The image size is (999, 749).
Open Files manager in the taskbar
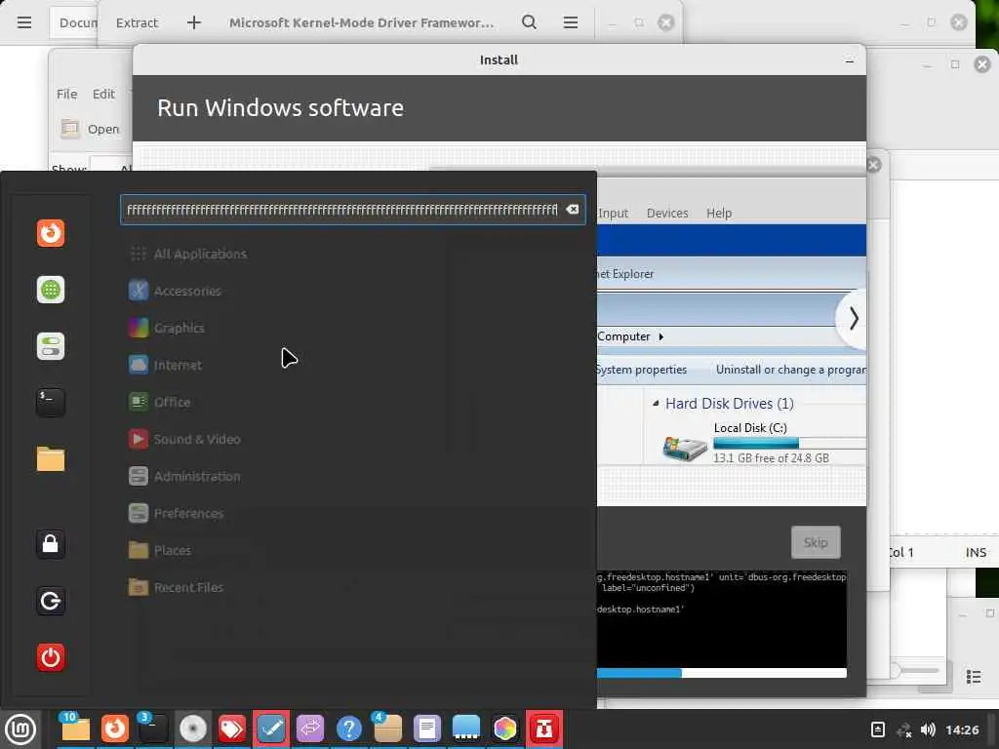(x=75, y=729)
